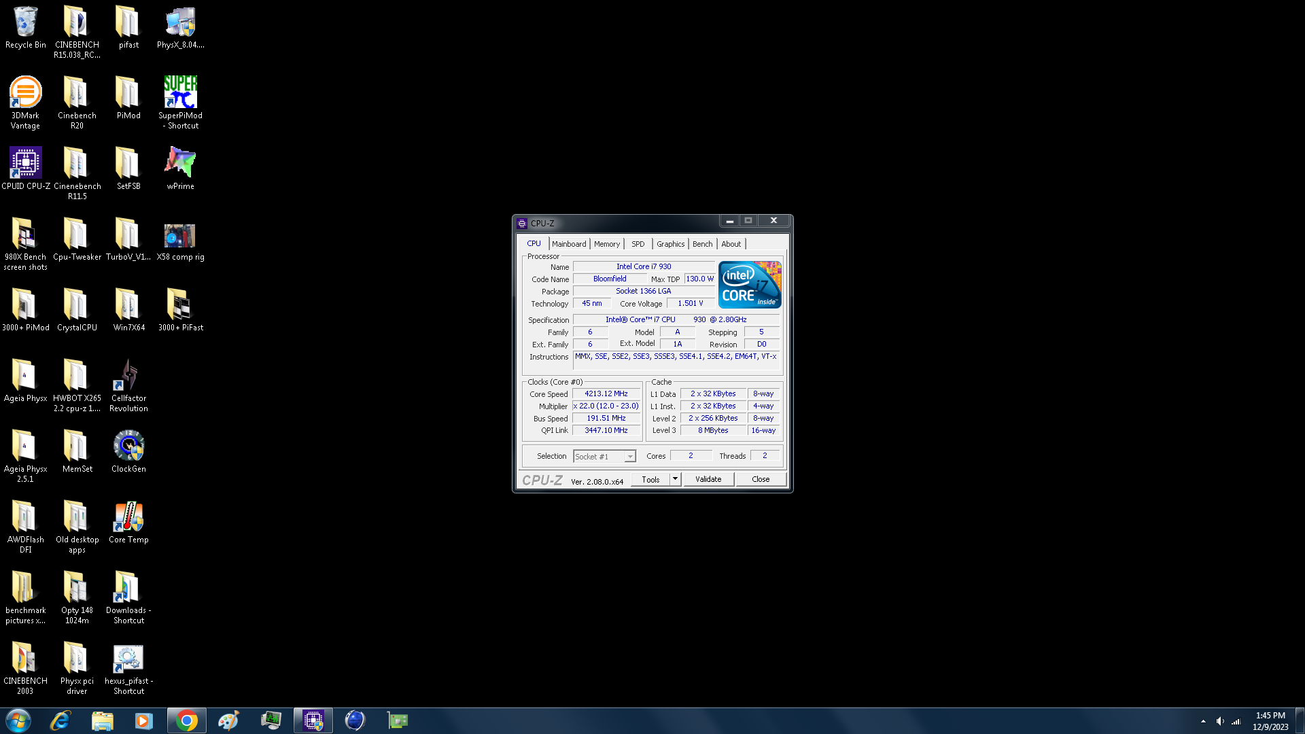
Task: Click the Close button in CPU-Z
Action: 761,478
